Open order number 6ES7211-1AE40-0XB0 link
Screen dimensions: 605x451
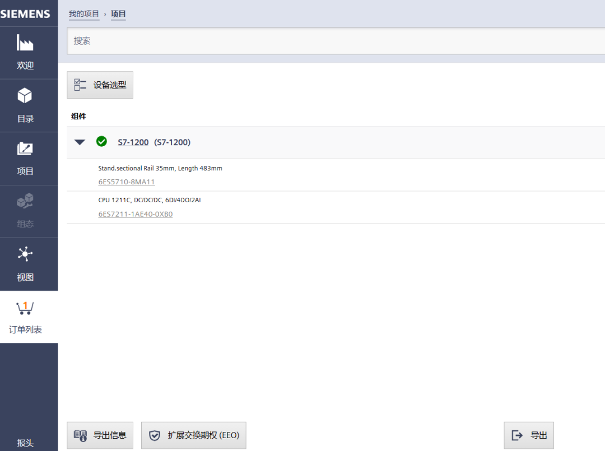[136, 214]
